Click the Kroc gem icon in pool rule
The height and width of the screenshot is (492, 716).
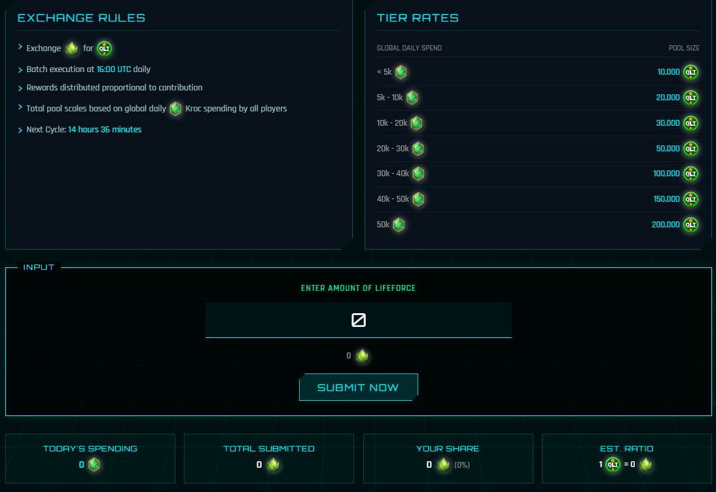[x=175, y=109]
